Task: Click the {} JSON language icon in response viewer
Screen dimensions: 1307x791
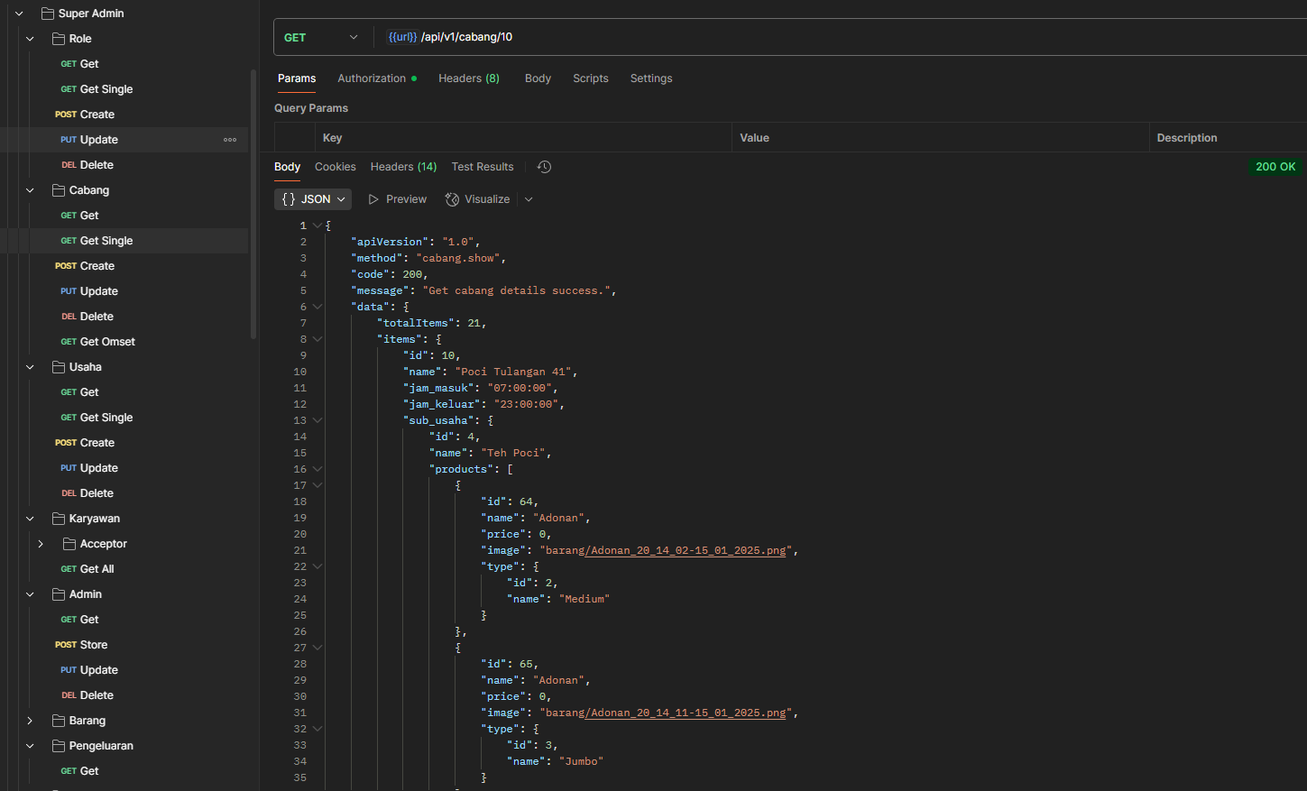Action: (289, 198)
